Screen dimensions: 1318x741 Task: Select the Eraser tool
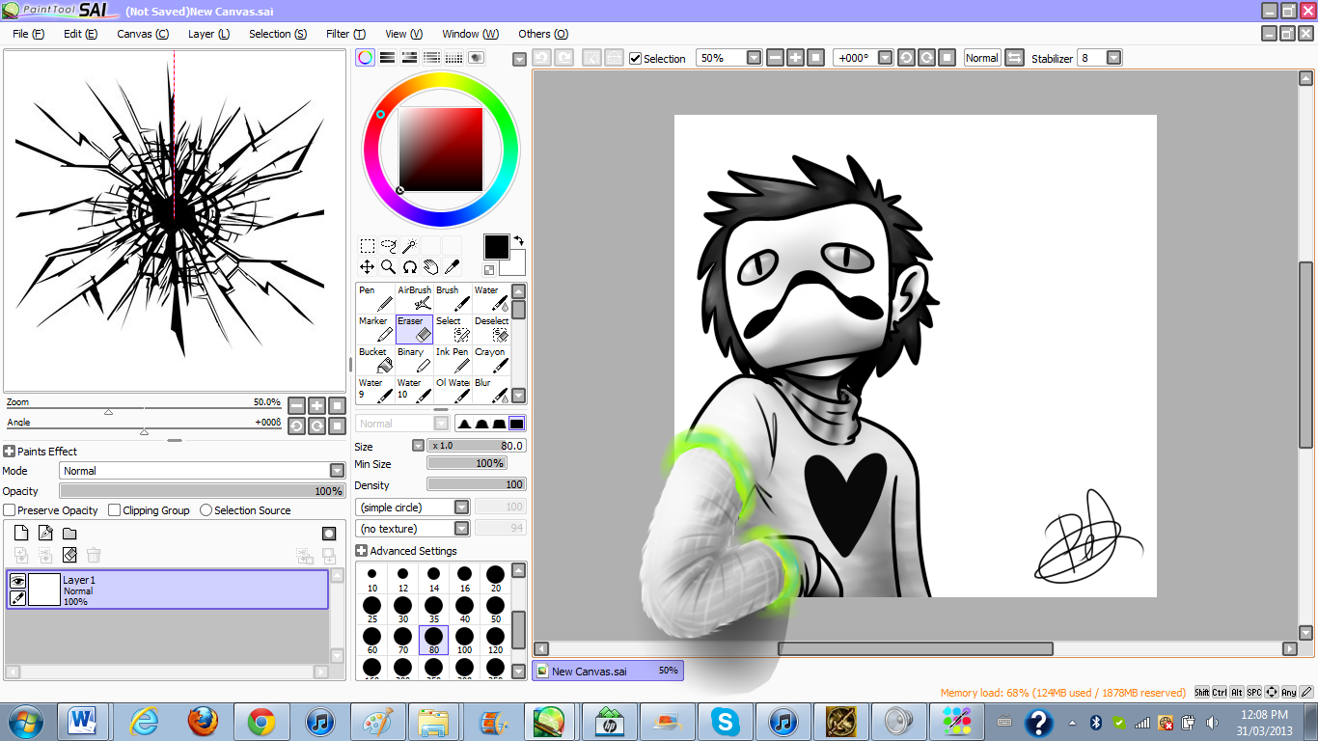414,329
